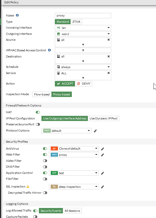Edit the Protocol Options profile pencil icon
The image size is (156, 218).
(95, 131)
